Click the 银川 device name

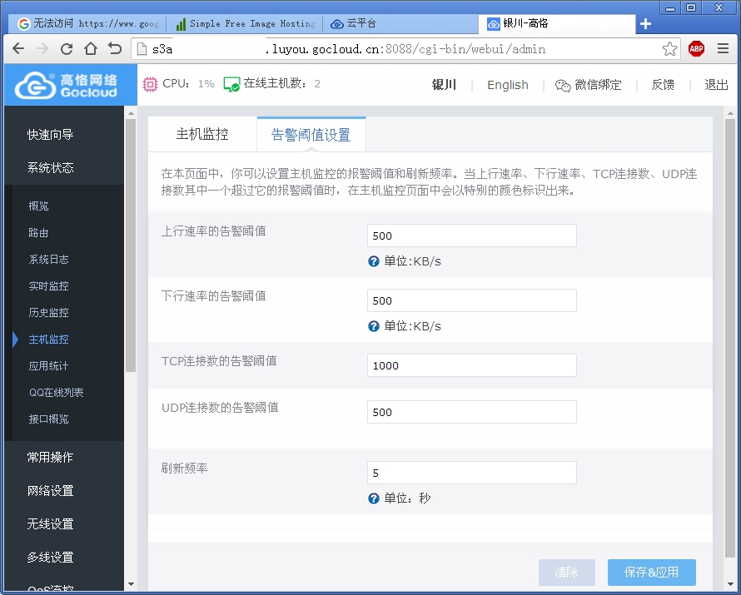pyautogui.click(x=444, y=85)
